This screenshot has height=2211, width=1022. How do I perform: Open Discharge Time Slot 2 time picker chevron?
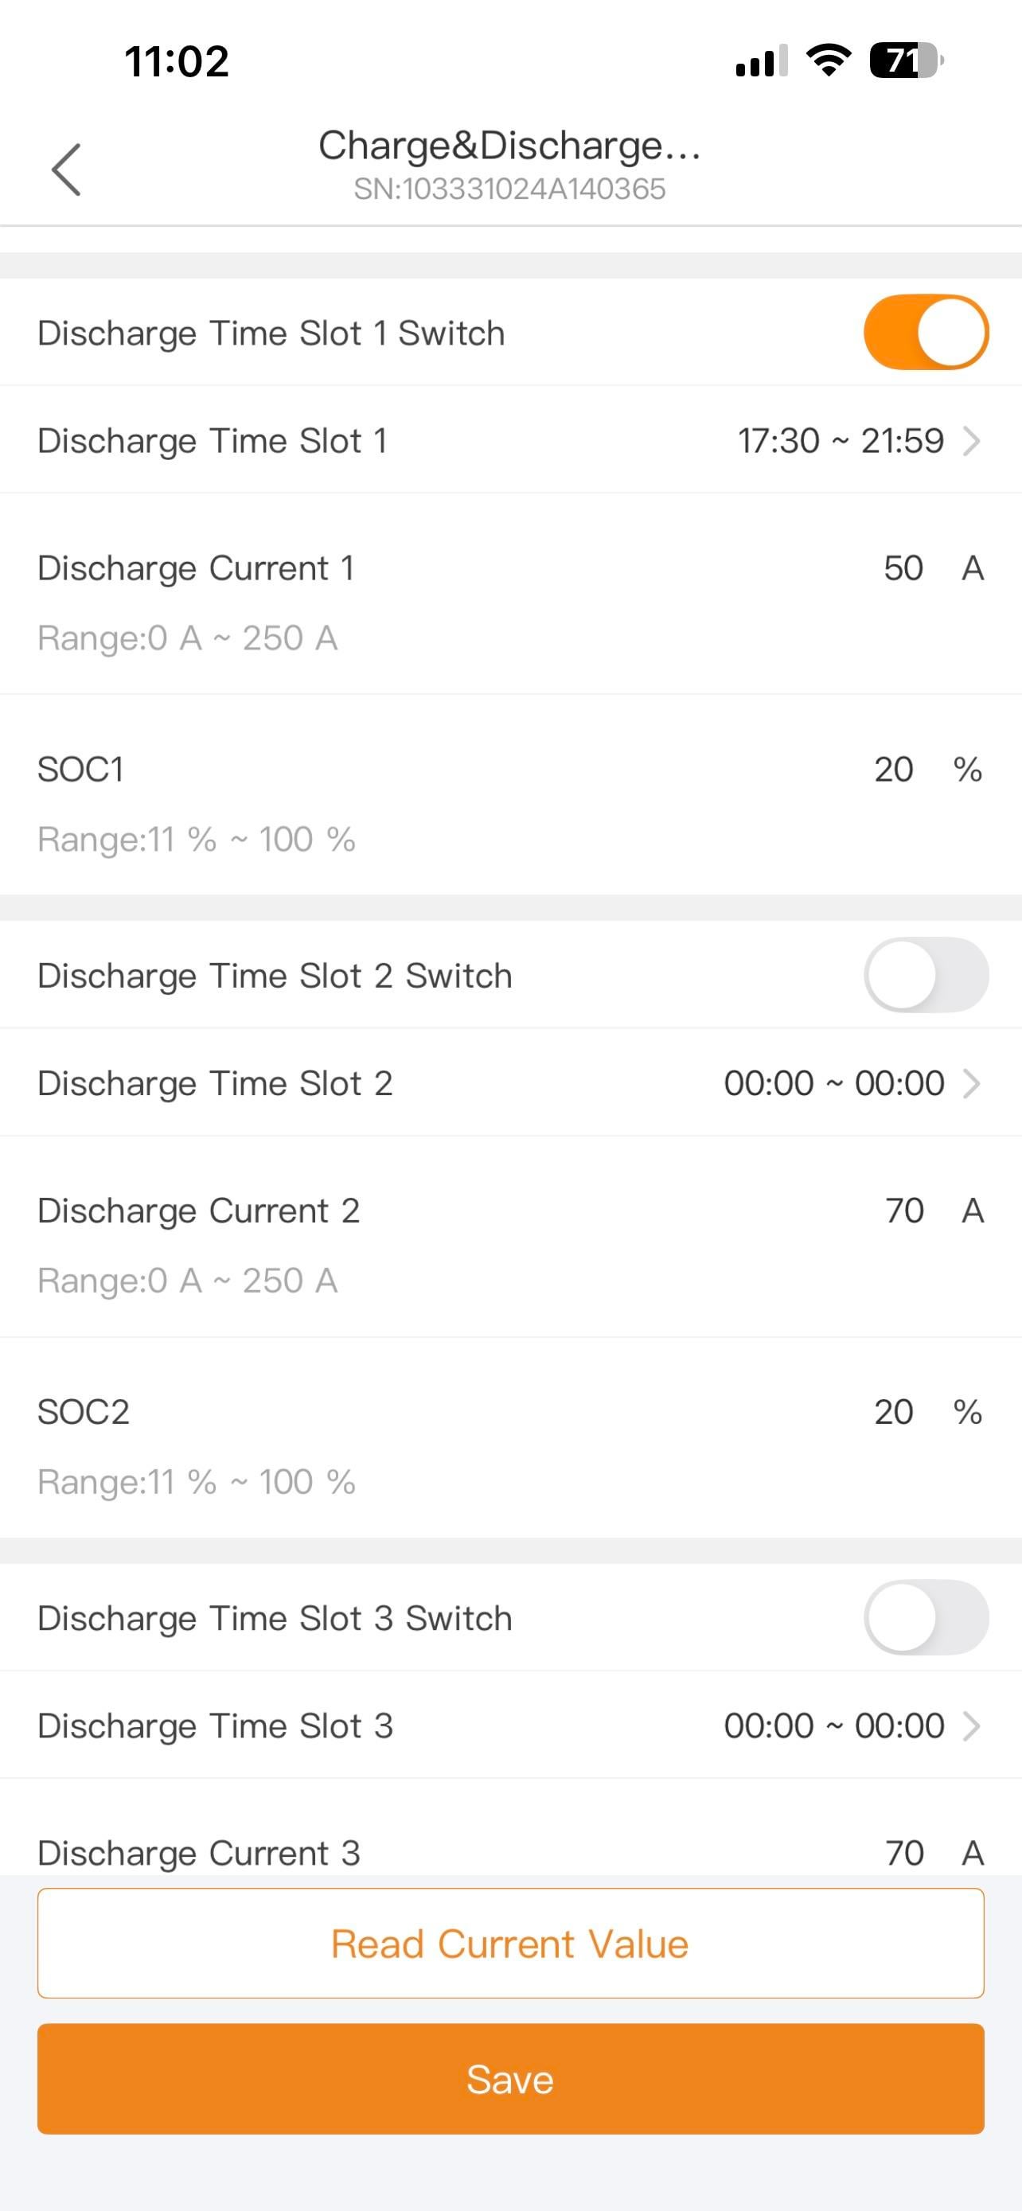click(971, 1083)
